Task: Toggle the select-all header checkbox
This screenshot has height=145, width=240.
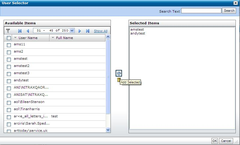Action: click(9, 38)
